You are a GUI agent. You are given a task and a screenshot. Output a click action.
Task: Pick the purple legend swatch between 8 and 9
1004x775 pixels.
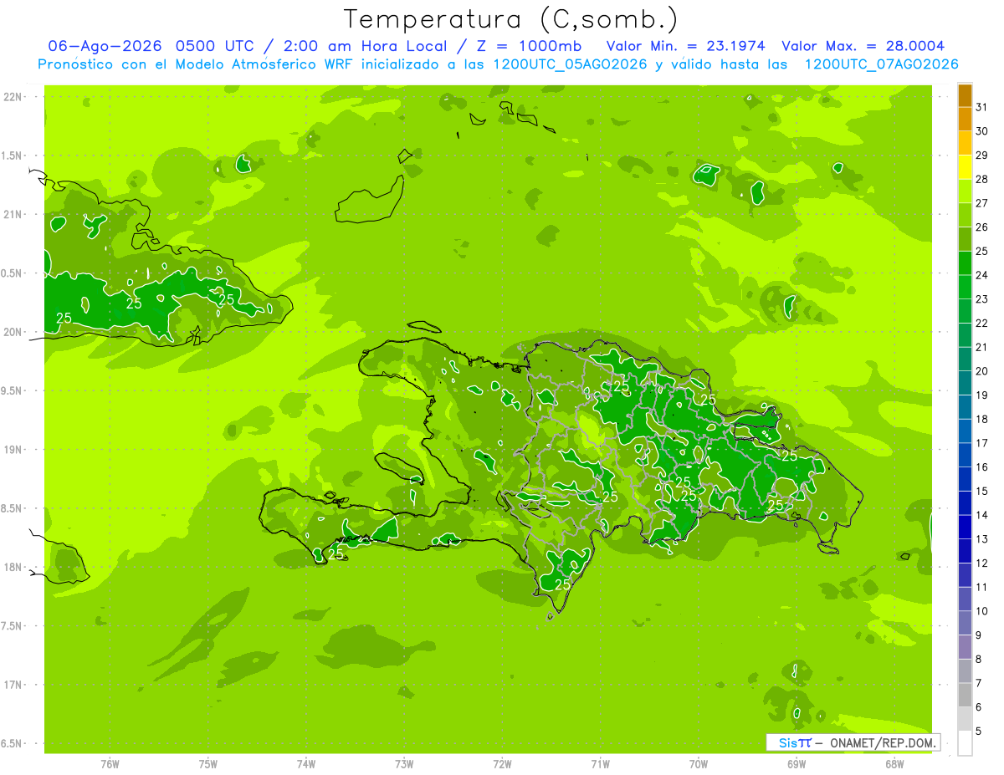(965, 647)
